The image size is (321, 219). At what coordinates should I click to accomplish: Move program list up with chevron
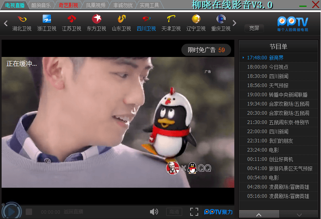(259, 215)
